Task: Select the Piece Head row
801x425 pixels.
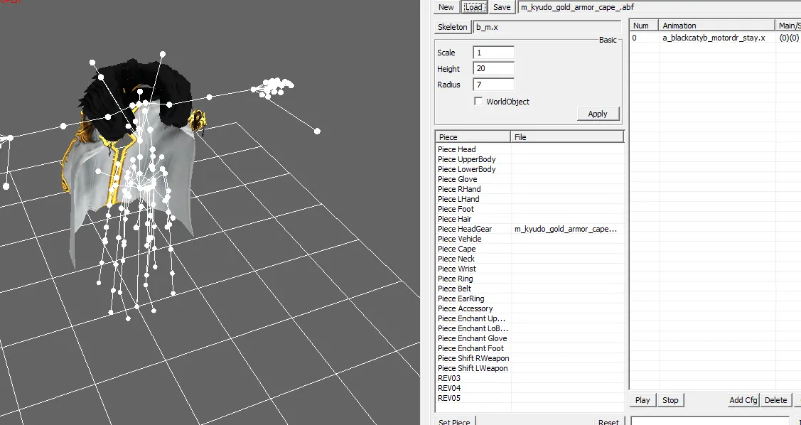Action: 529,149
